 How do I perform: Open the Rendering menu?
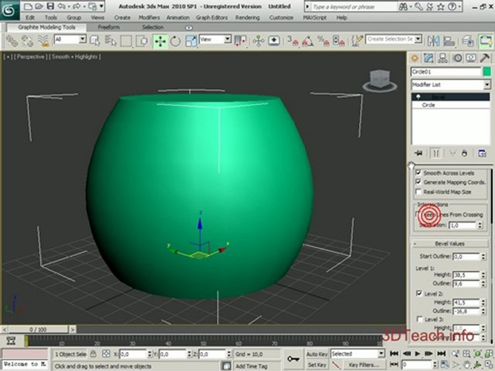coord(247,18)
